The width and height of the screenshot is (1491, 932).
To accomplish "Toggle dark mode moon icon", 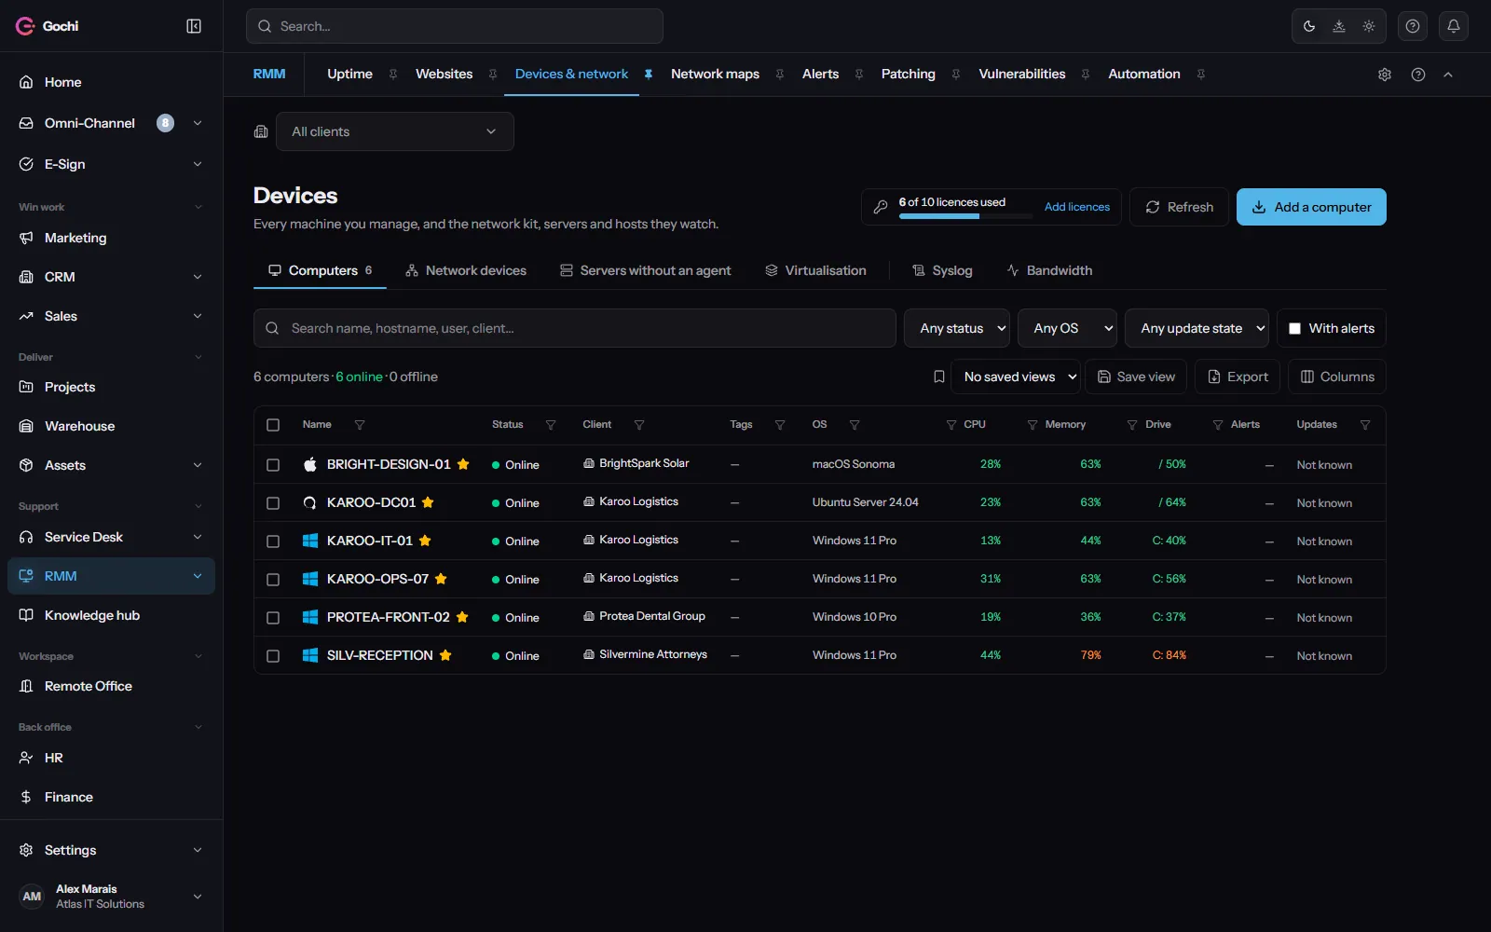I will tap(1309, 26).
